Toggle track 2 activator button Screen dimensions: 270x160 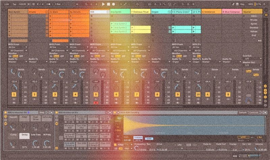34,94
